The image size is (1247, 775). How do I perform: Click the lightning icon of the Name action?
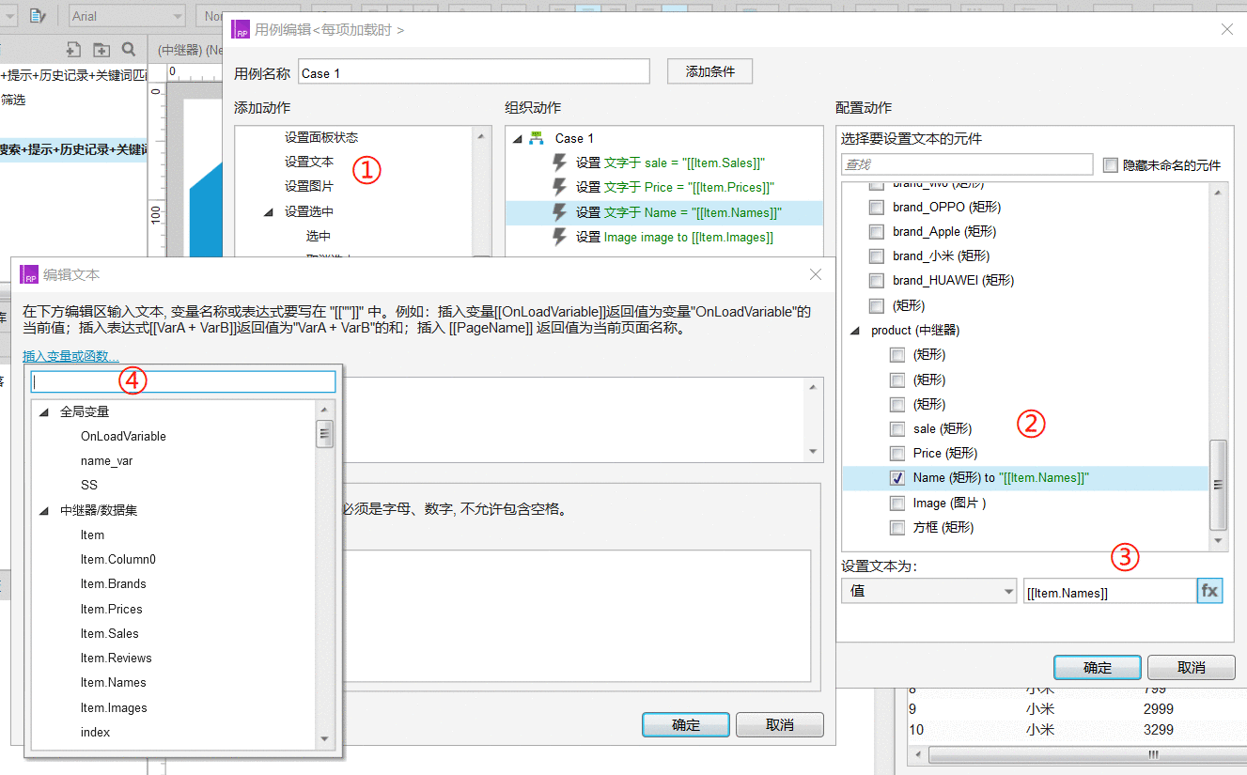[x=559, y=212]
